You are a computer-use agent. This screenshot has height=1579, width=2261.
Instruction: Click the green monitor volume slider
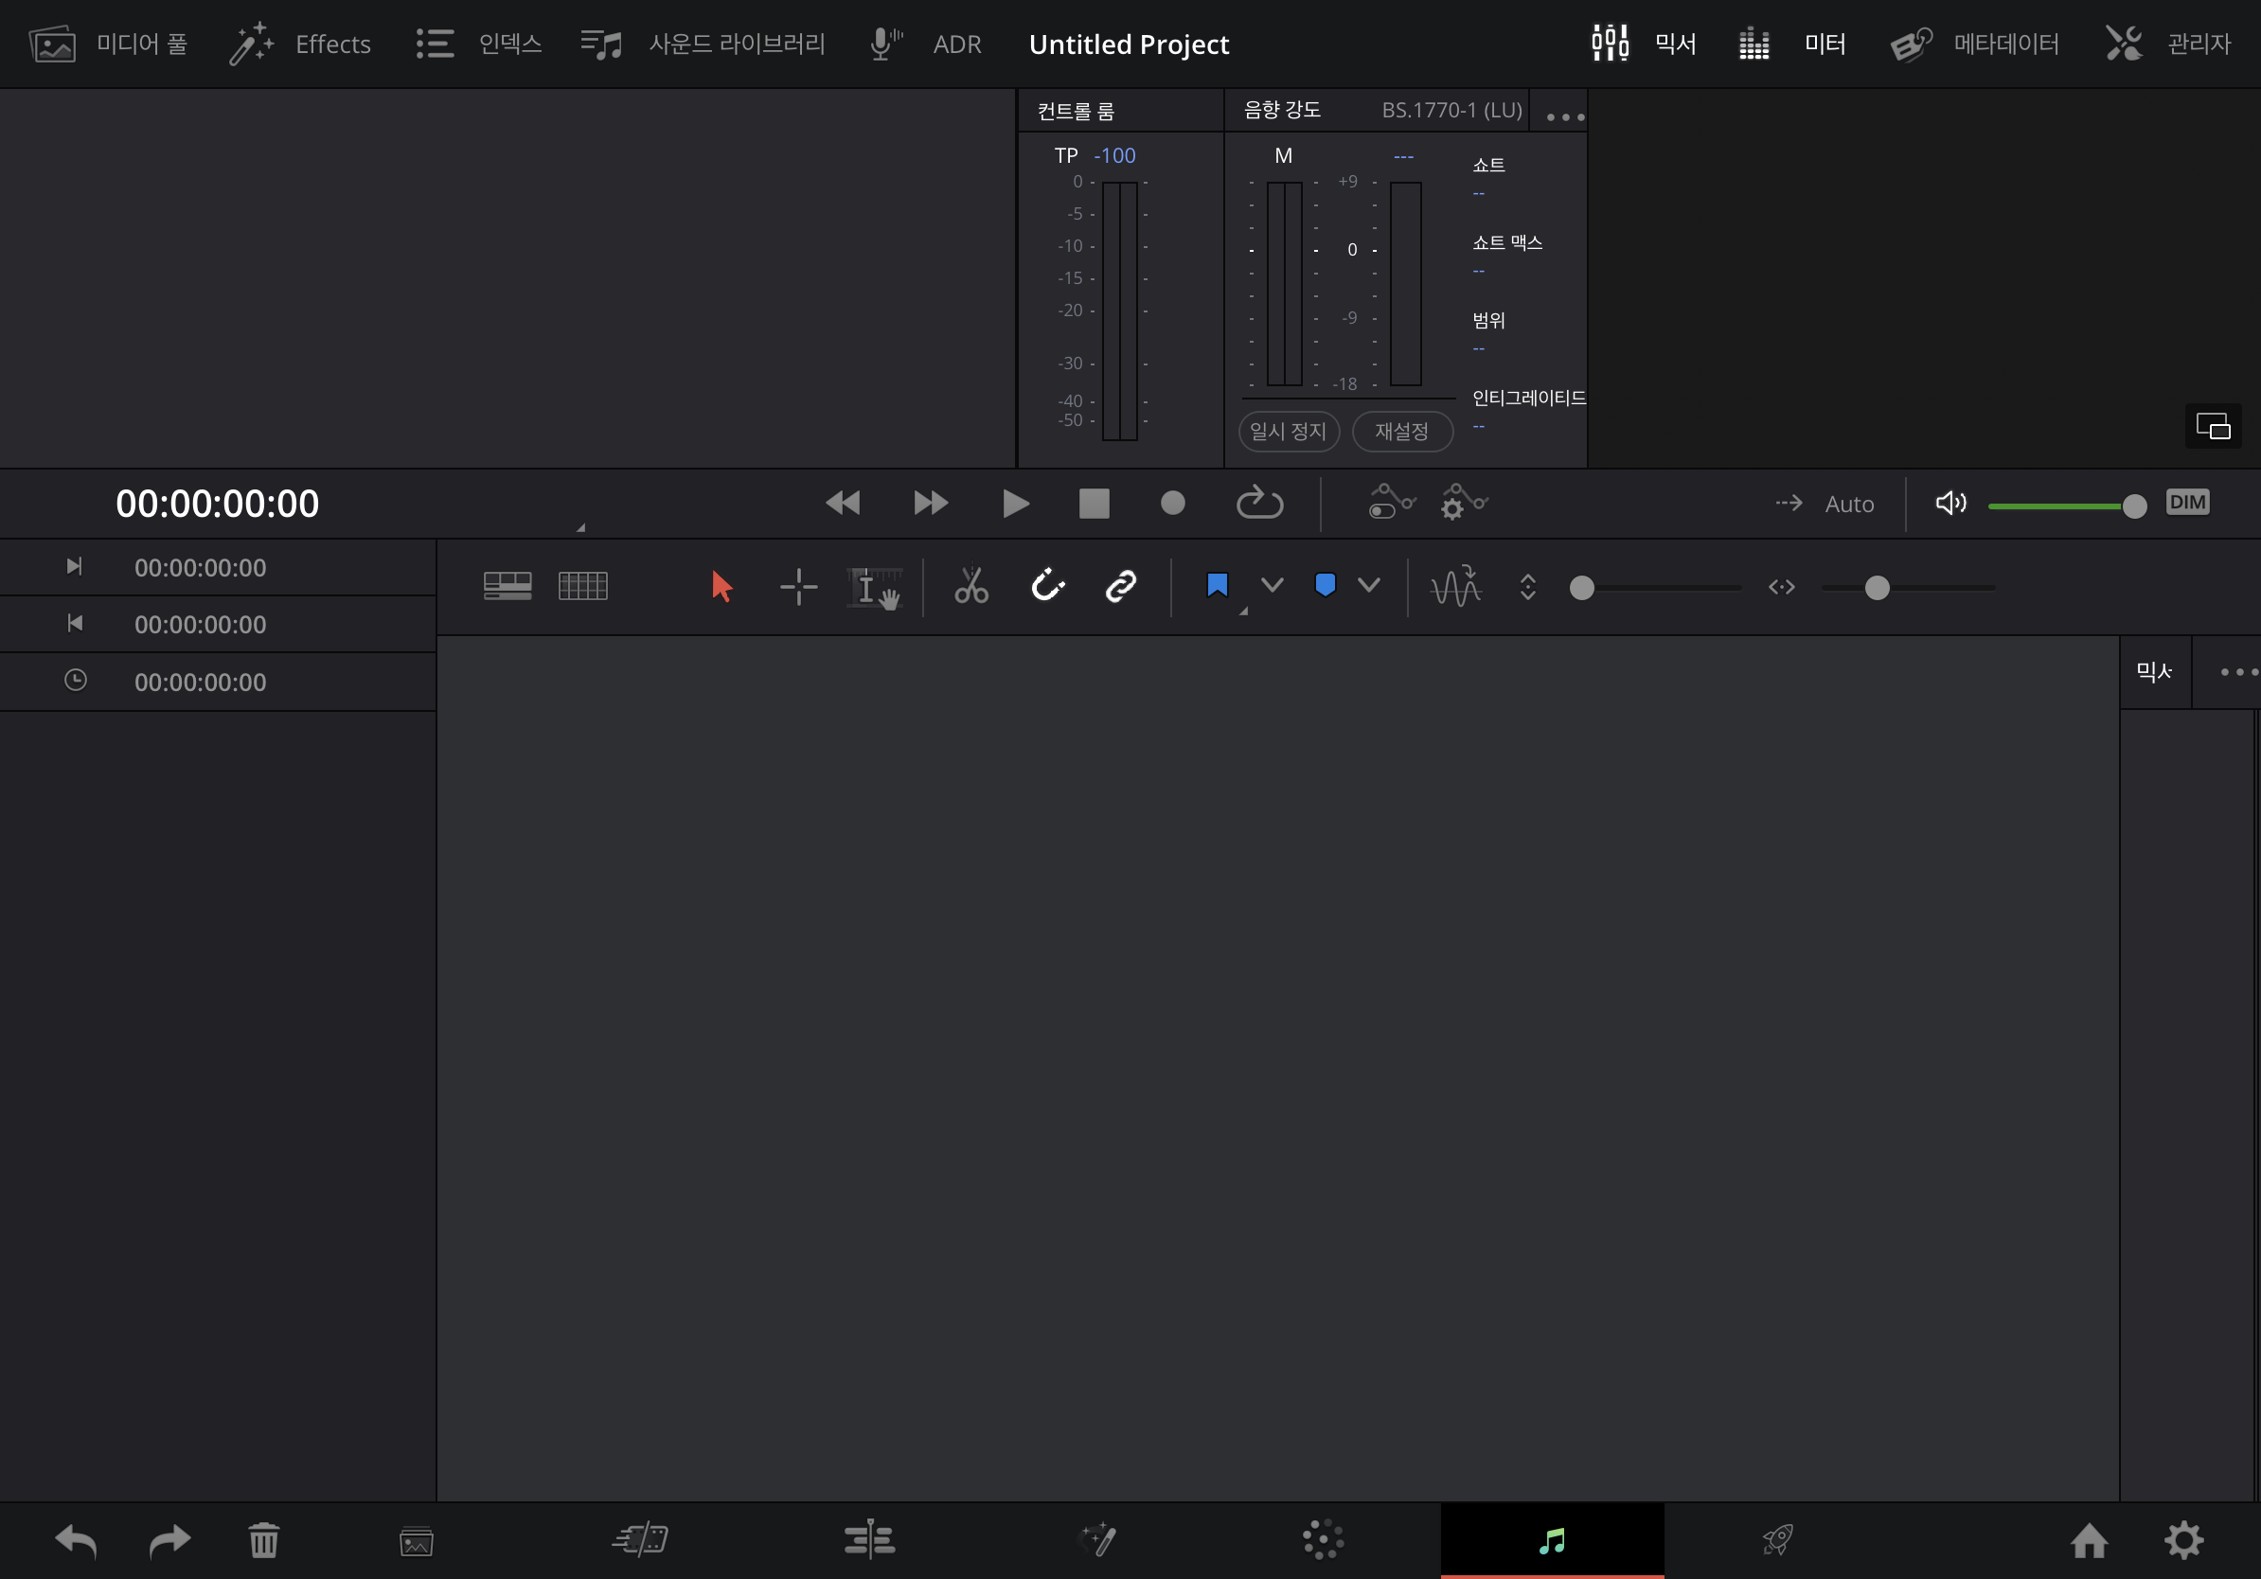pyautogui.click(x=2060, y=505)
